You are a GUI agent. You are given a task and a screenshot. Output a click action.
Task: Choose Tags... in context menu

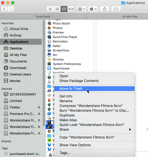(x=94, y=153)
